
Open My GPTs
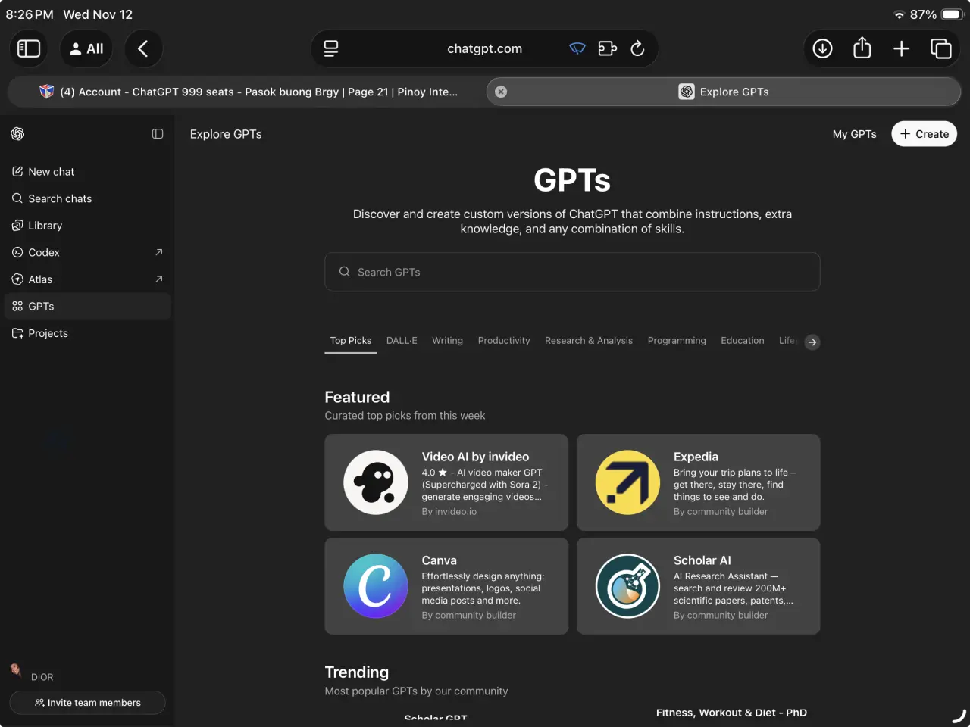[x=854, y=134]
